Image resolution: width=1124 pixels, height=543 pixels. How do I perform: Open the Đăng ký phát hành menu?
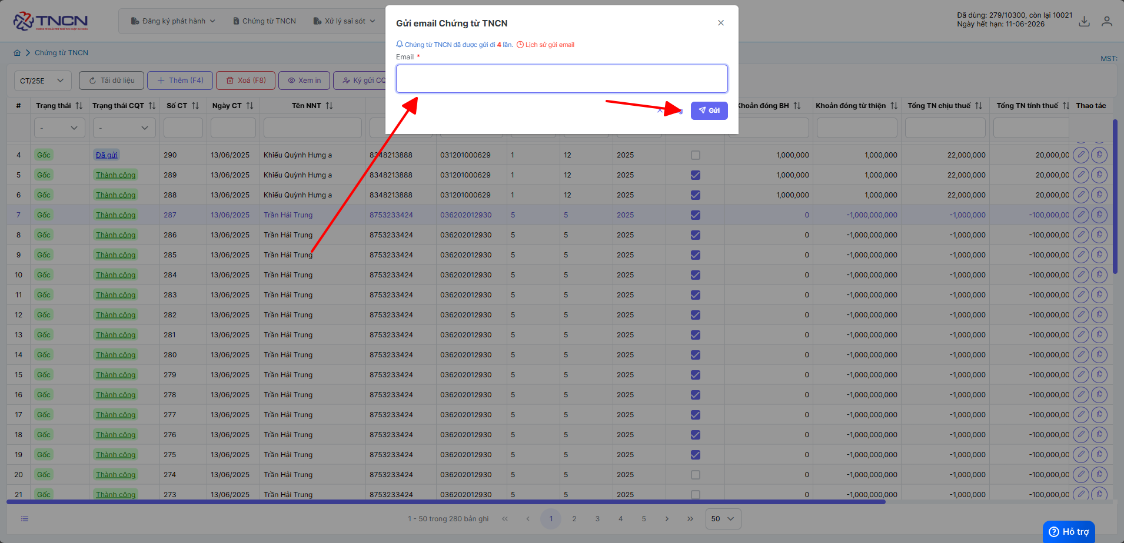point(173,21)
